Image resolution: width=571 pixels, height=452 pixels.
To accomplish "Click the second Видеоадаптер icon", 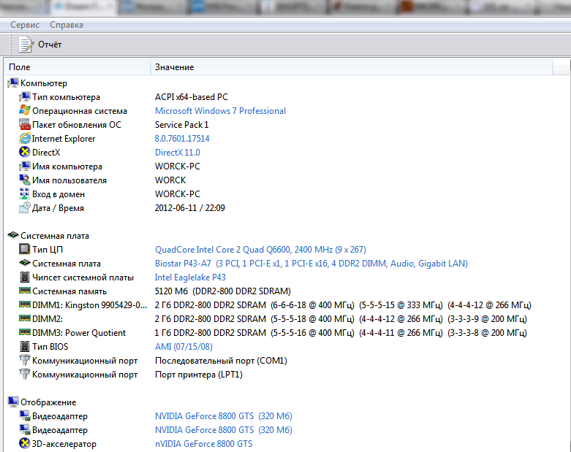I will (x=25, y=429).
